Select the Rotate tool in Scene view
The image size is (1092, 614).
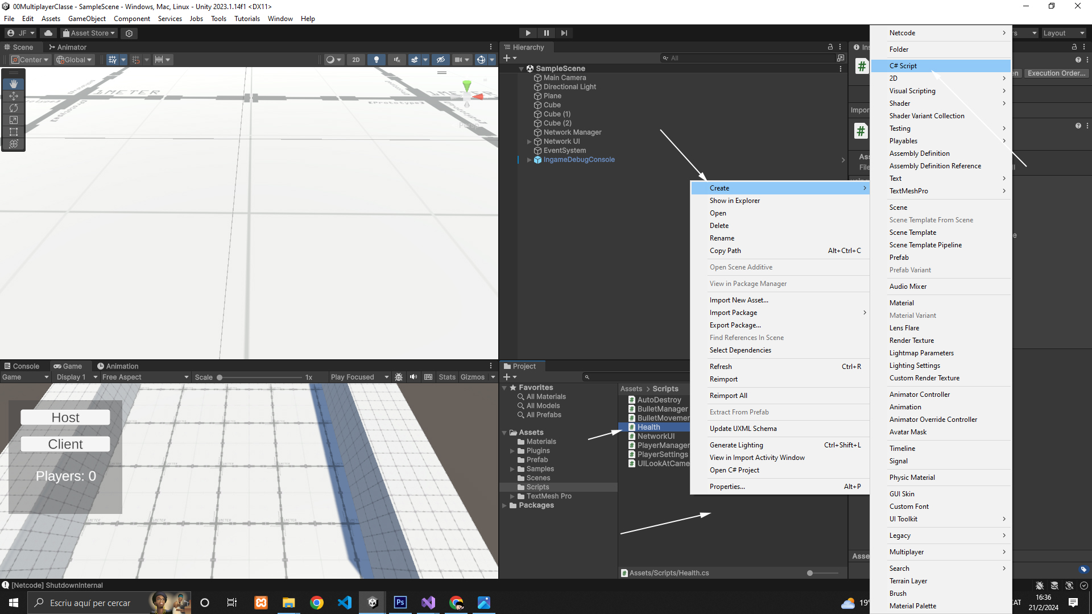pos(14,108)
